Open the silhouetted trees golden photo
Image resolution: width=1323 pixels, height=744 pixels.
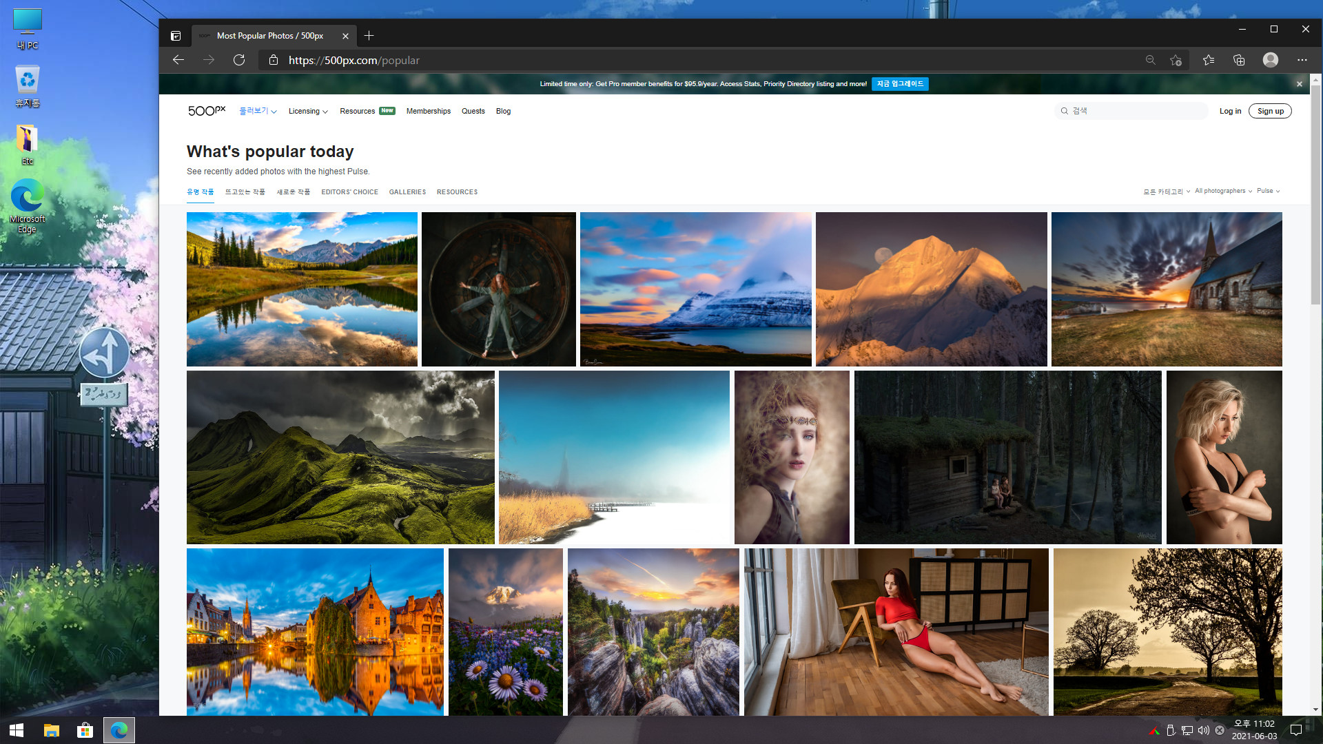click(1167, 632)
